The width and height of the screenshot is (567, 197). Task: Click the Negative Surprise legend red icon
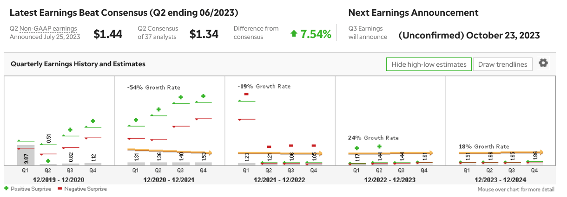59,189
